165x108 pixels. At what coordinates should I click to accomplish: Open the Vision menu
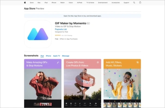(x=71, y=2)
